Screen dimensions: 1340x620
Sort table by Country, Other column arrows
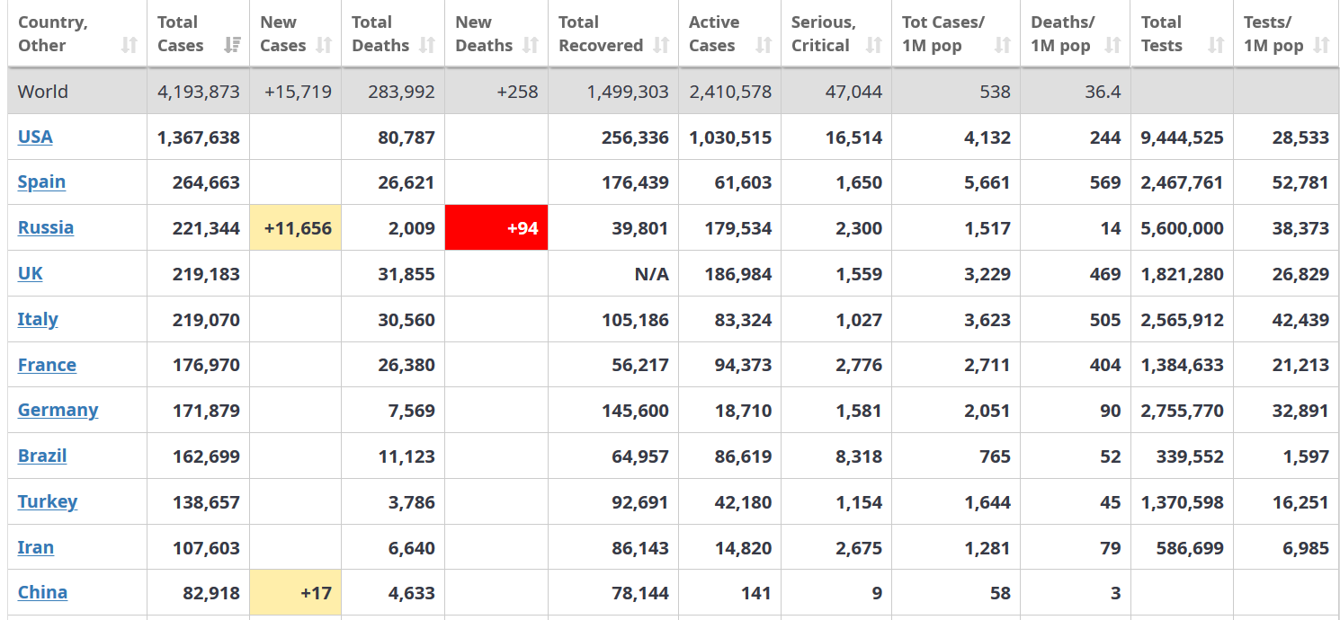(130, 45)
